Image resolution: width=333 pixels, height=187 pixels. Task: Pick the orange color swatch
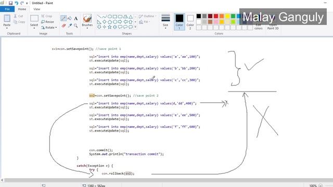click(x=222, y=16)
